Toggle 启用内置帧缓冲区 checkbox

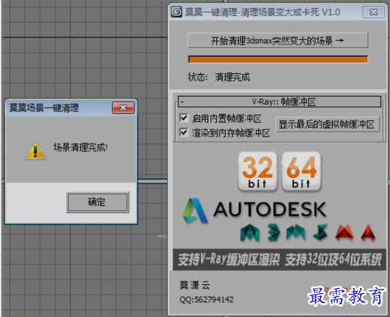[184, 118]
